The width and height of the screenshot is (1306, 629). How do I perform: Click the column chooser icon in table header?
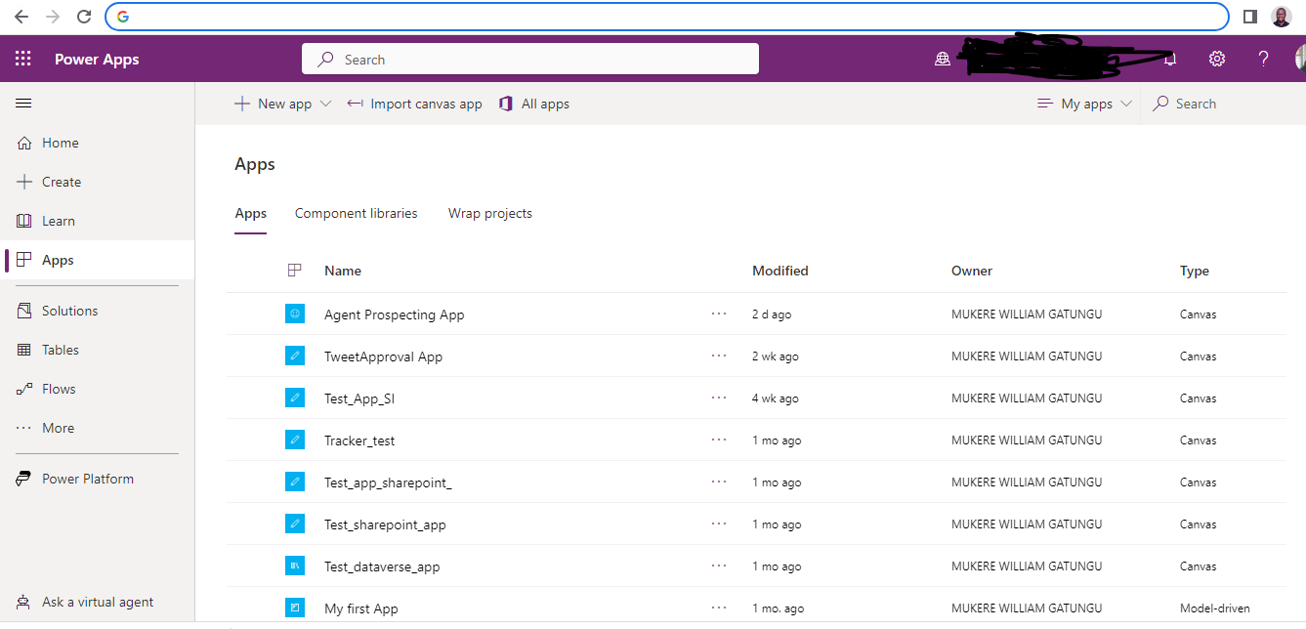pyautogui.click(x=295, y=271)
